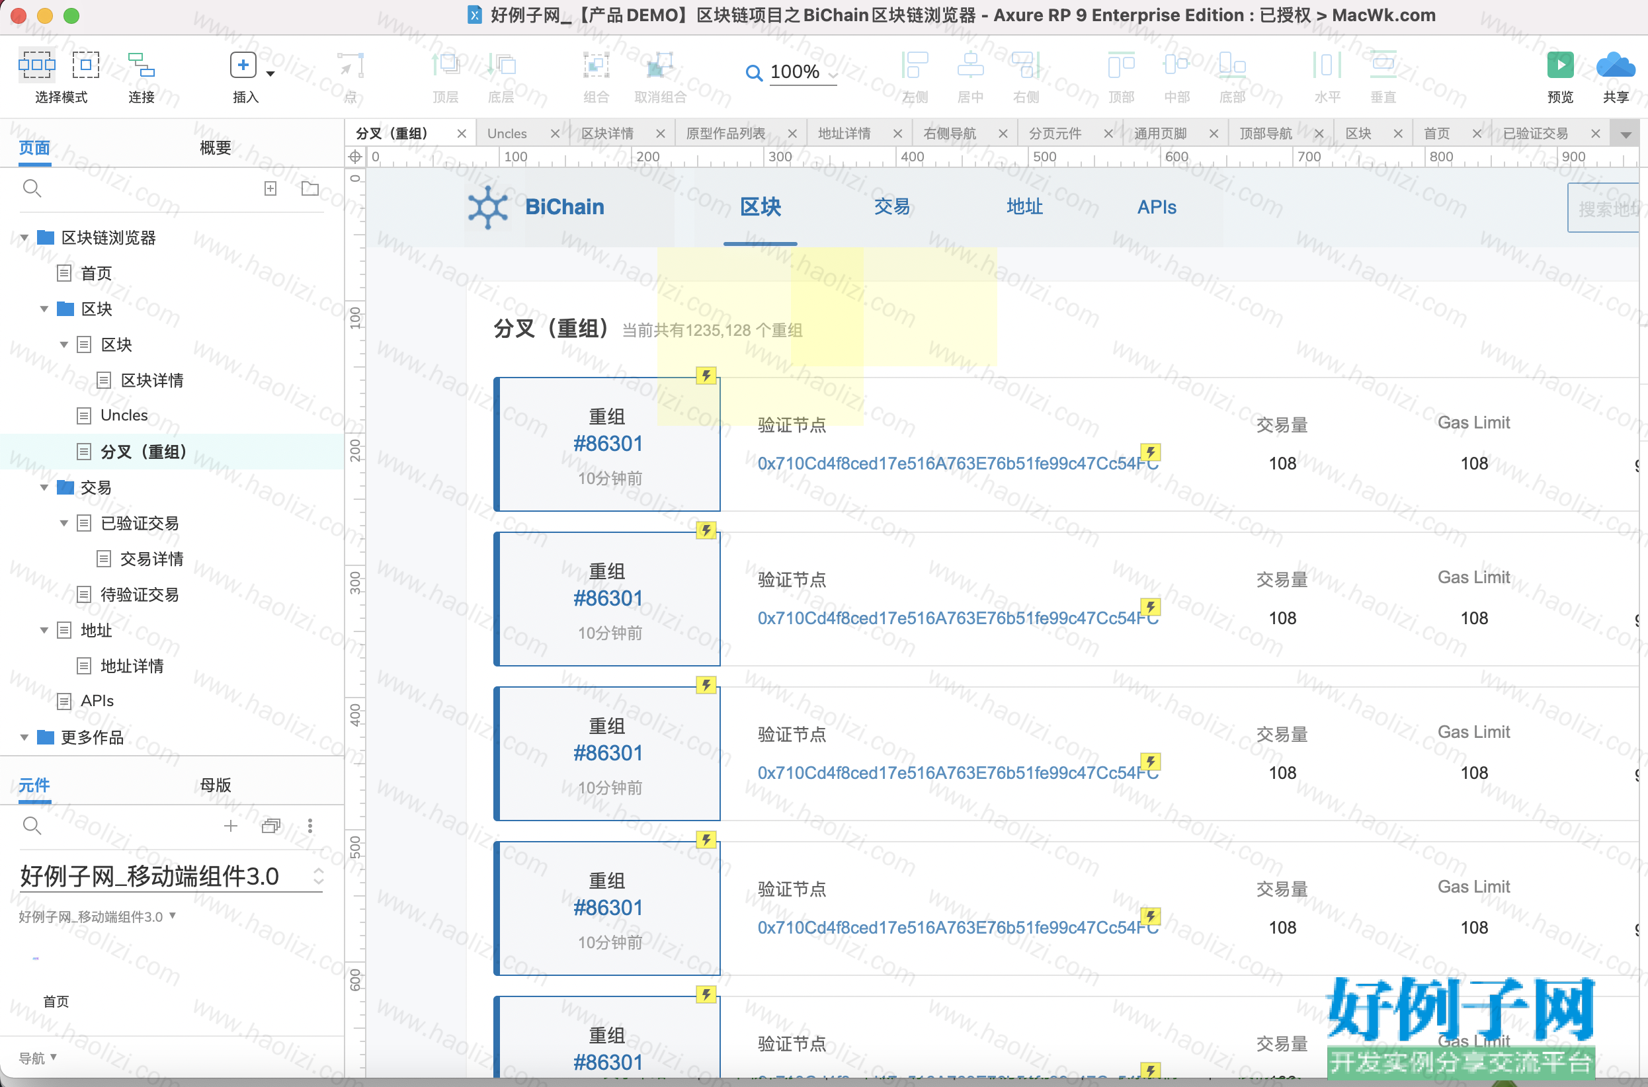Click Align Right (右侧) icon

click(1026, 65)
